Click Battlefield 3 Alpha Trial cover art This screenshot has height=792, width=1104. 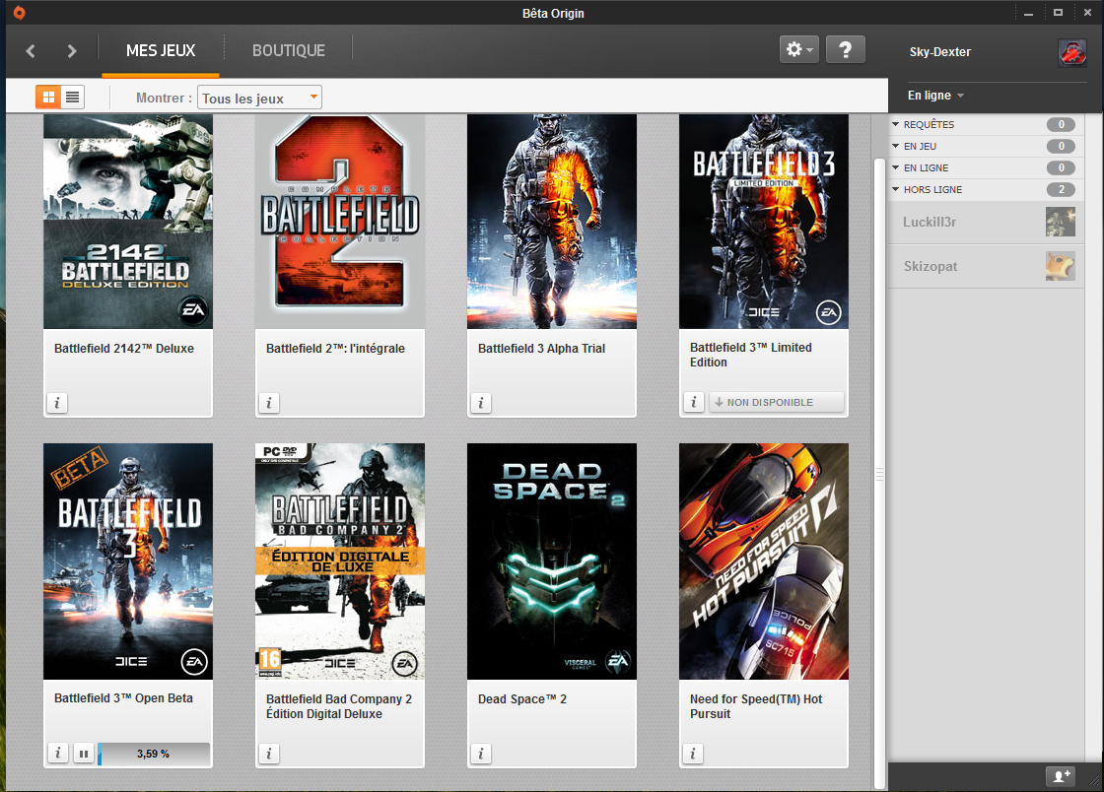tap(552, 222)
